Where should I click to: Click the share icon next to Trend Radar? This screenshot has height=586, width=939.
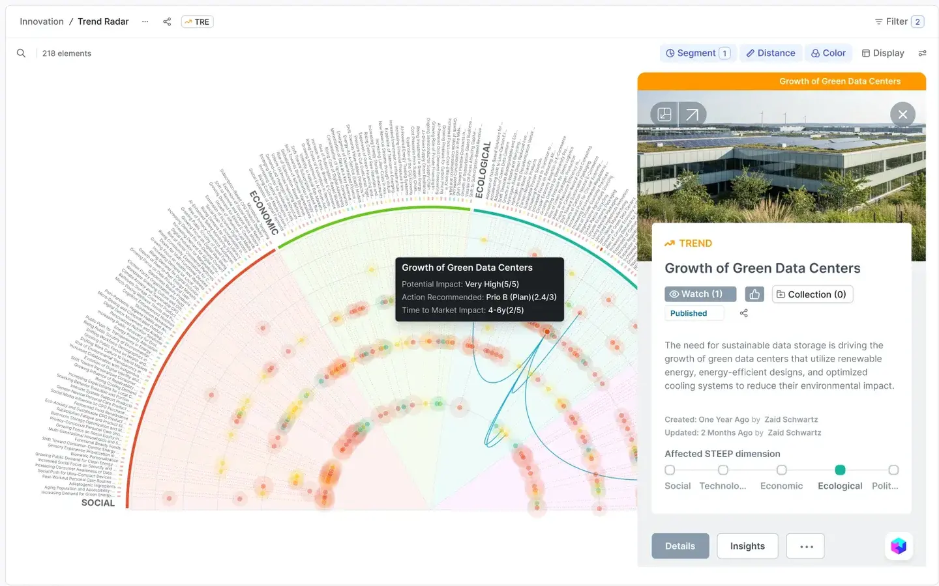(x=167, y=21)
